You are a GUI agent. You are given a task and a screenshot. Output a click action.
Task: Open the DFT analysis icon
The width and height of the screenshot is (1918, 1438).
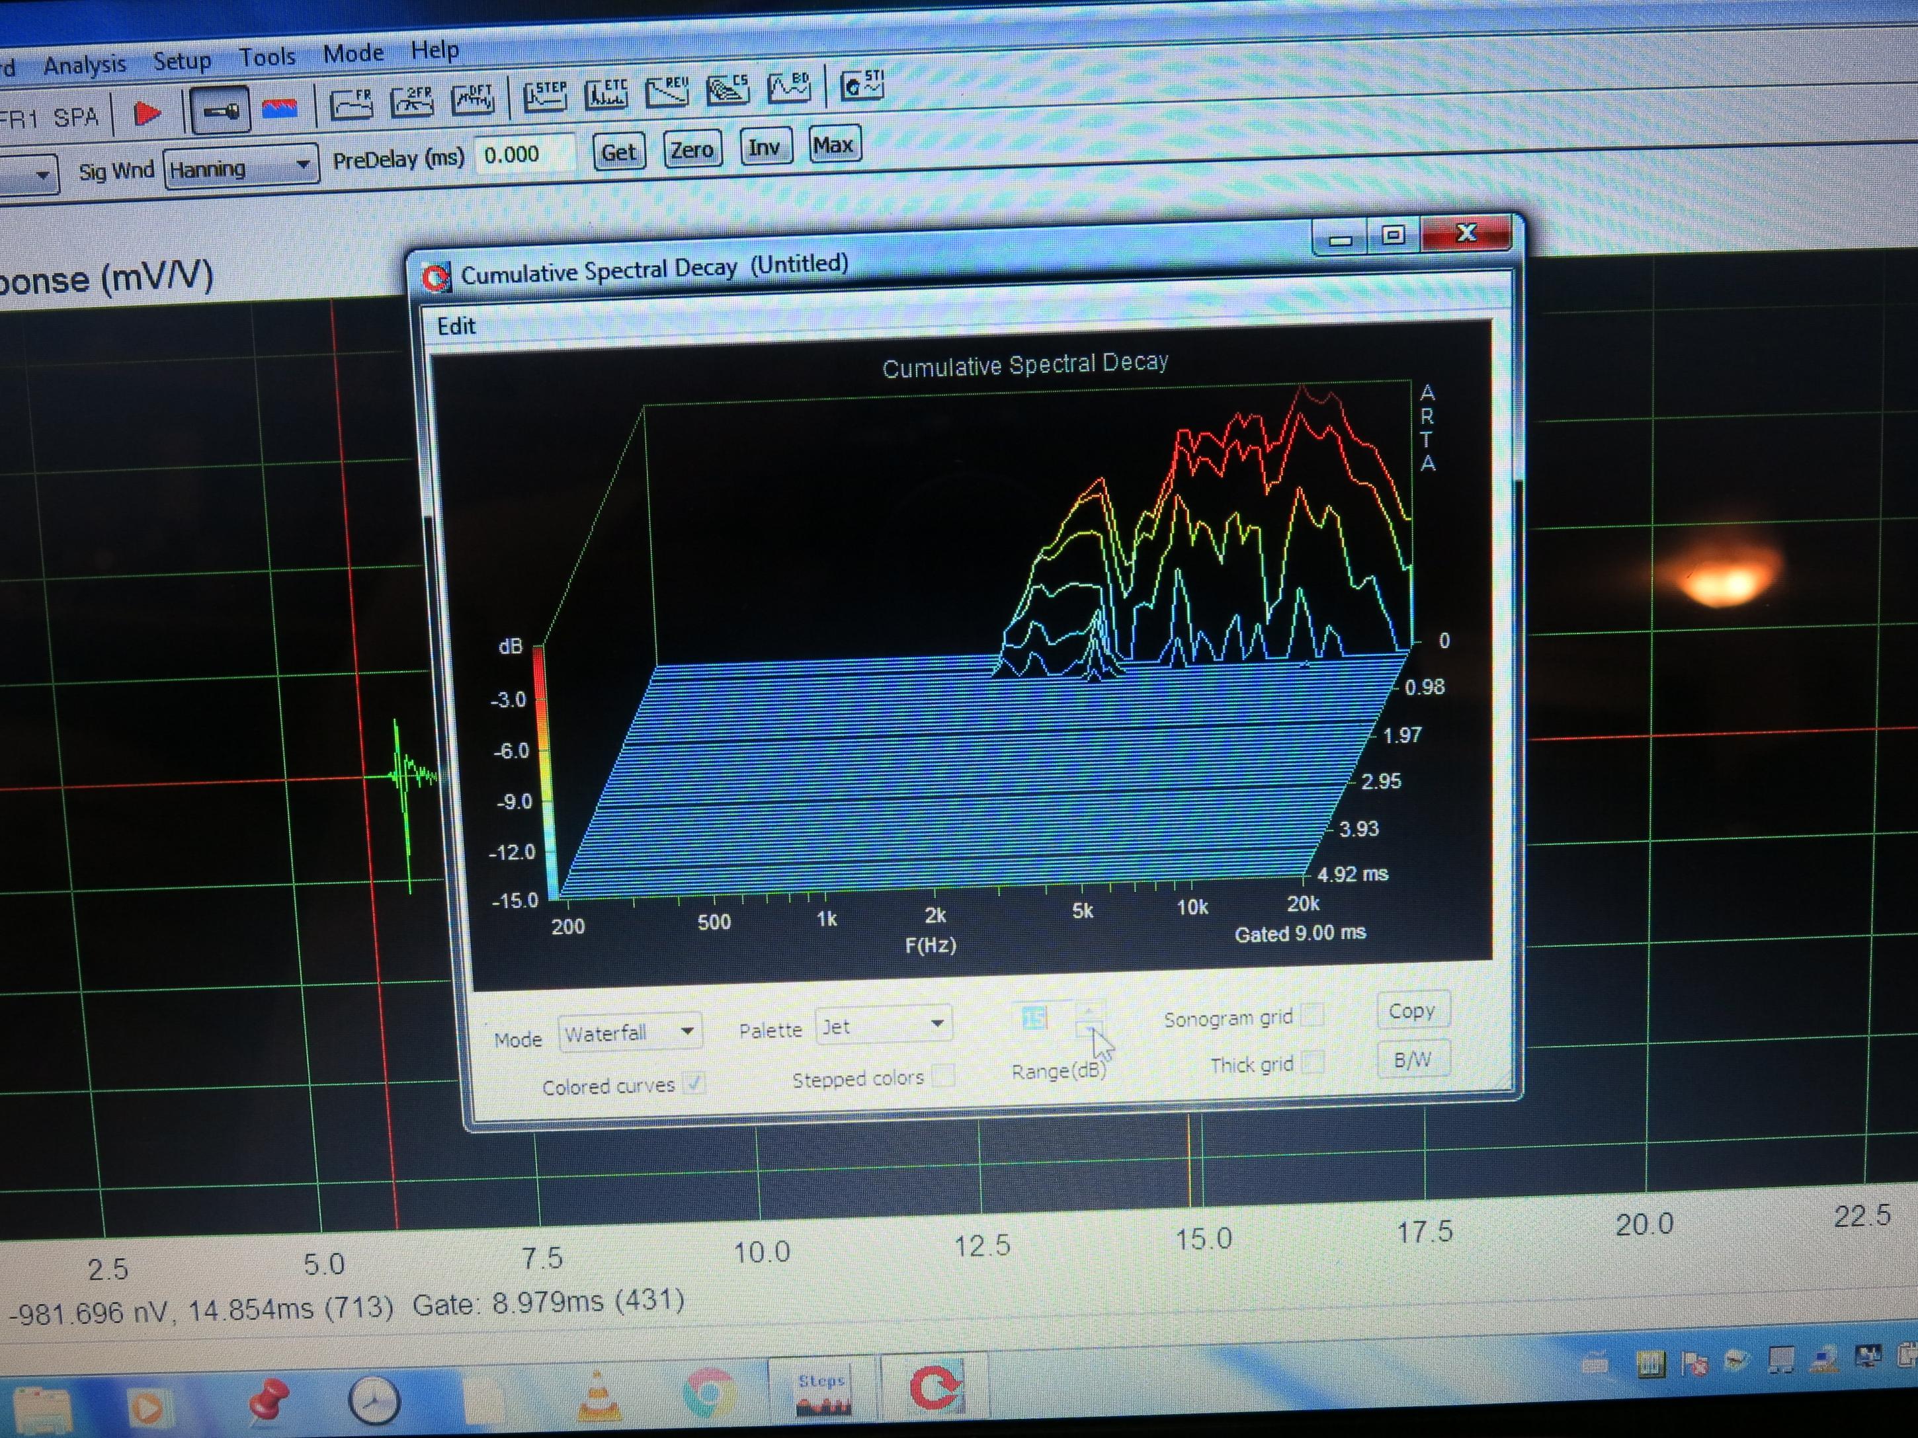(474, 100)
